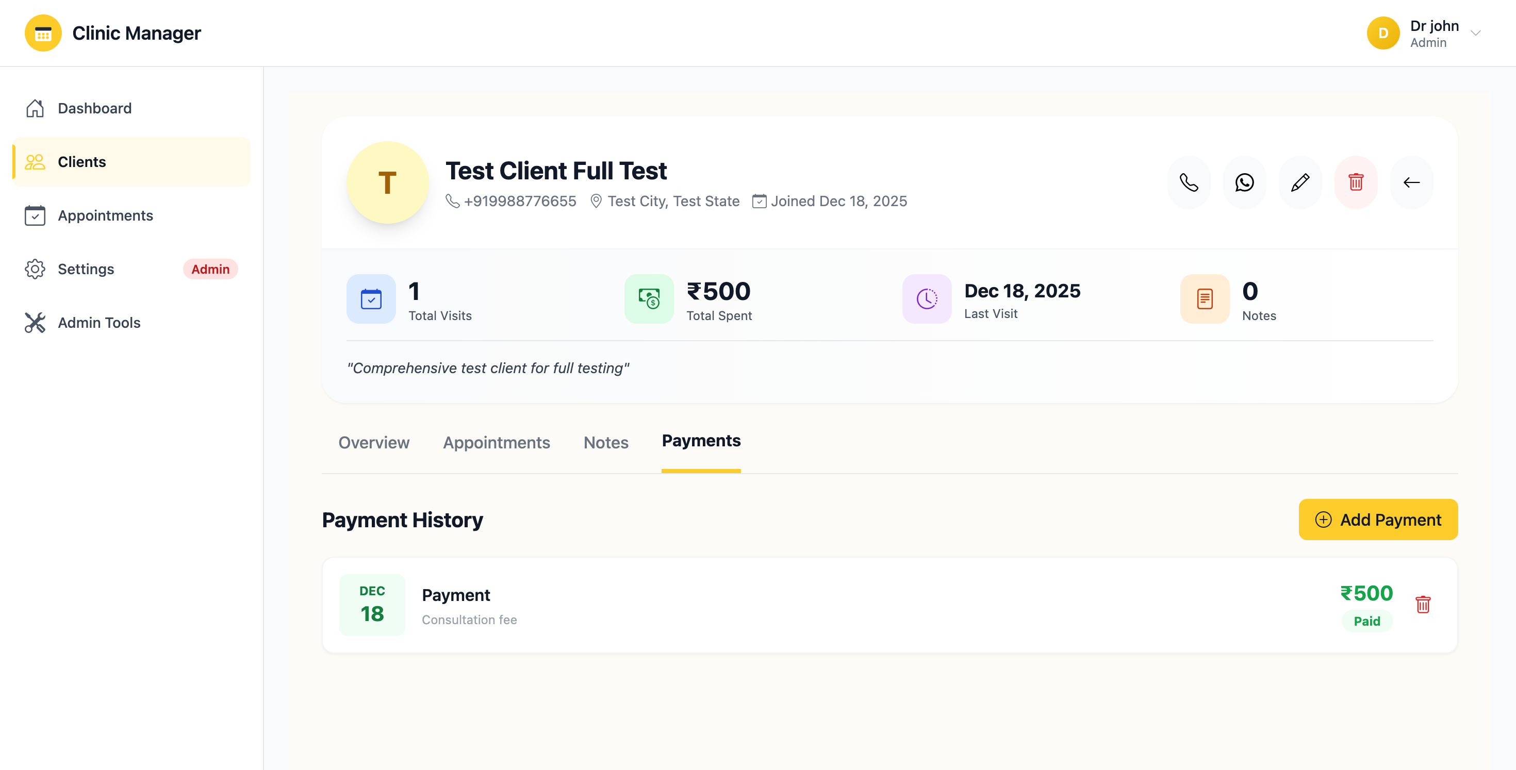This screenshot has width=1516, height=770.
Task: Click the Paid status badge
Action: (1366, 621)
